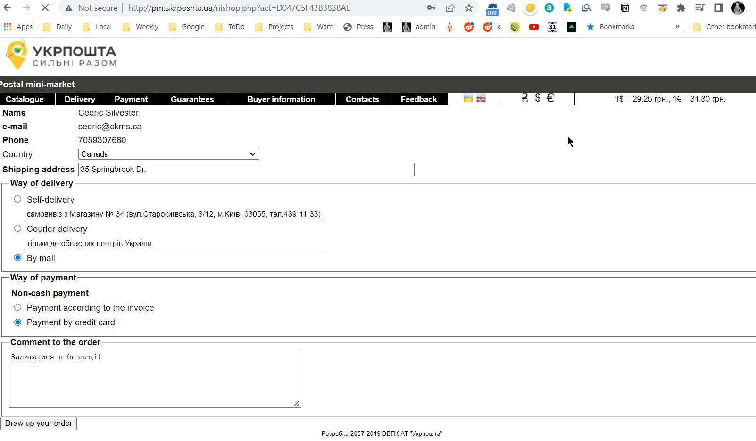Image resolution: width=756 pixels, height=441 pixels.
Task: Open the Catalogue menu item
Action: pos(25,99)
